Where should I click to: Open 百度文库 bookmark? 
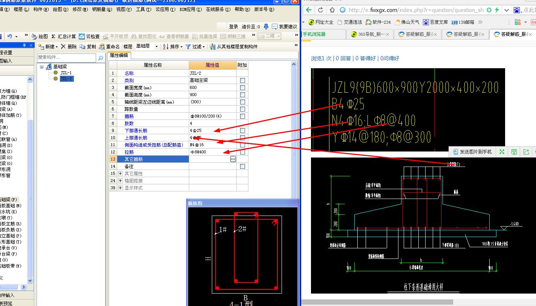click(435, 22)
